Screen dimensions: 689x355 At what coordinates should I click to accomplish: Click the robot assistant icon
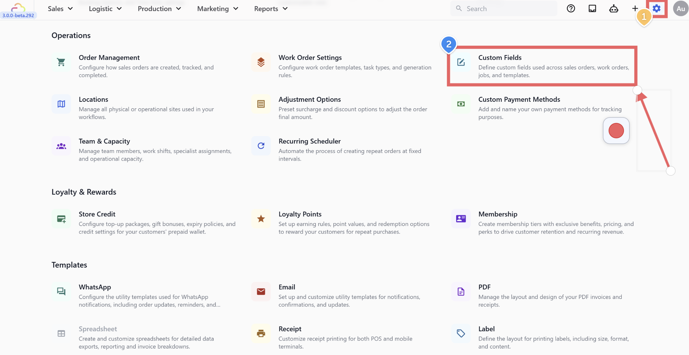(613, 9)
